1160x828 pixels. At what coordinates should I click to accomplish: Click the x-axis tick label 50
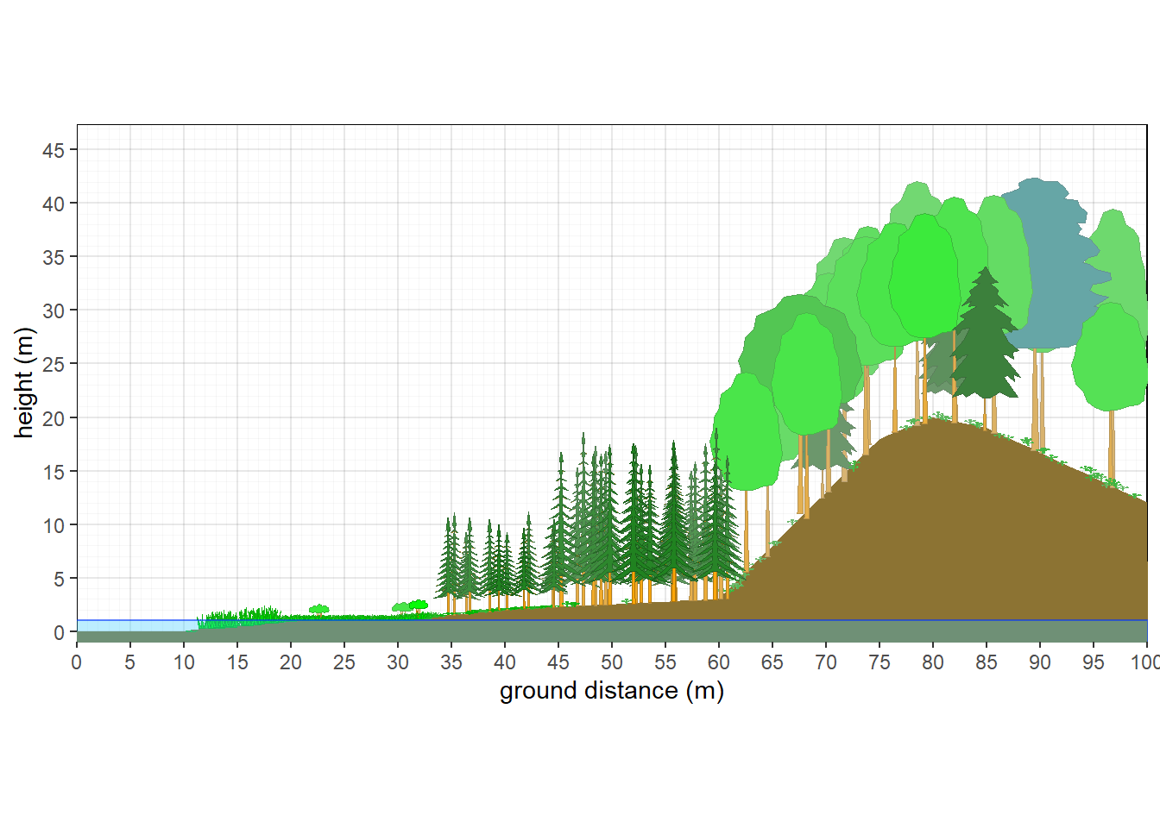pos(611,662)
